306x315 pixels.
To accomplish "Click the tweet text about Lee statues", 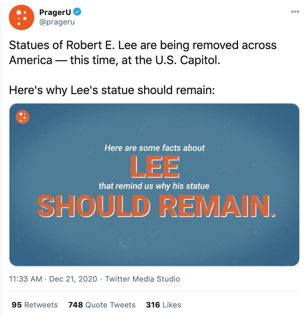I will tap(143, 52).
